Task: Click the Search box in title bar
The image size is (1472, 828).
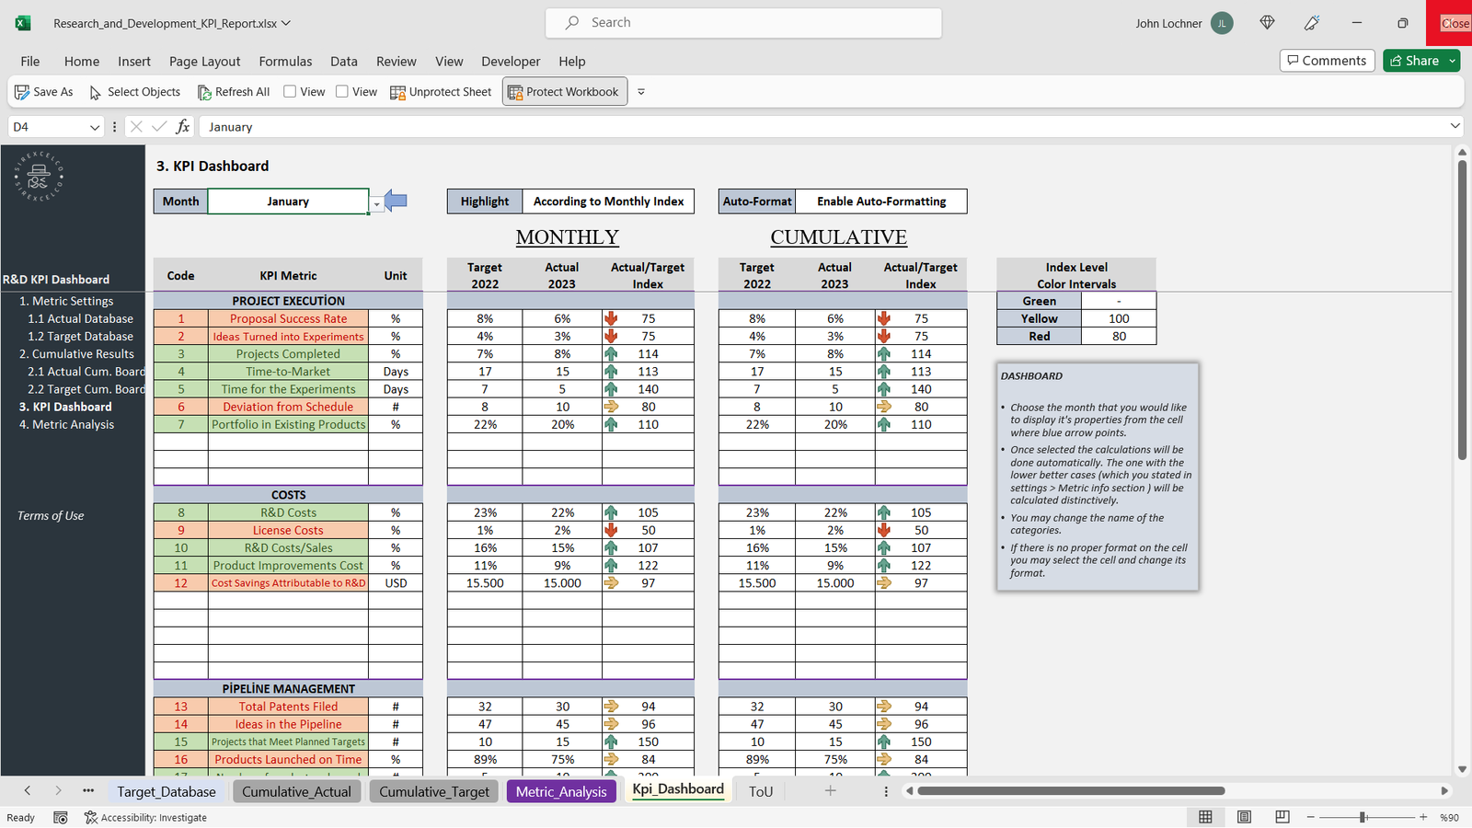Action: click(743, 23)
